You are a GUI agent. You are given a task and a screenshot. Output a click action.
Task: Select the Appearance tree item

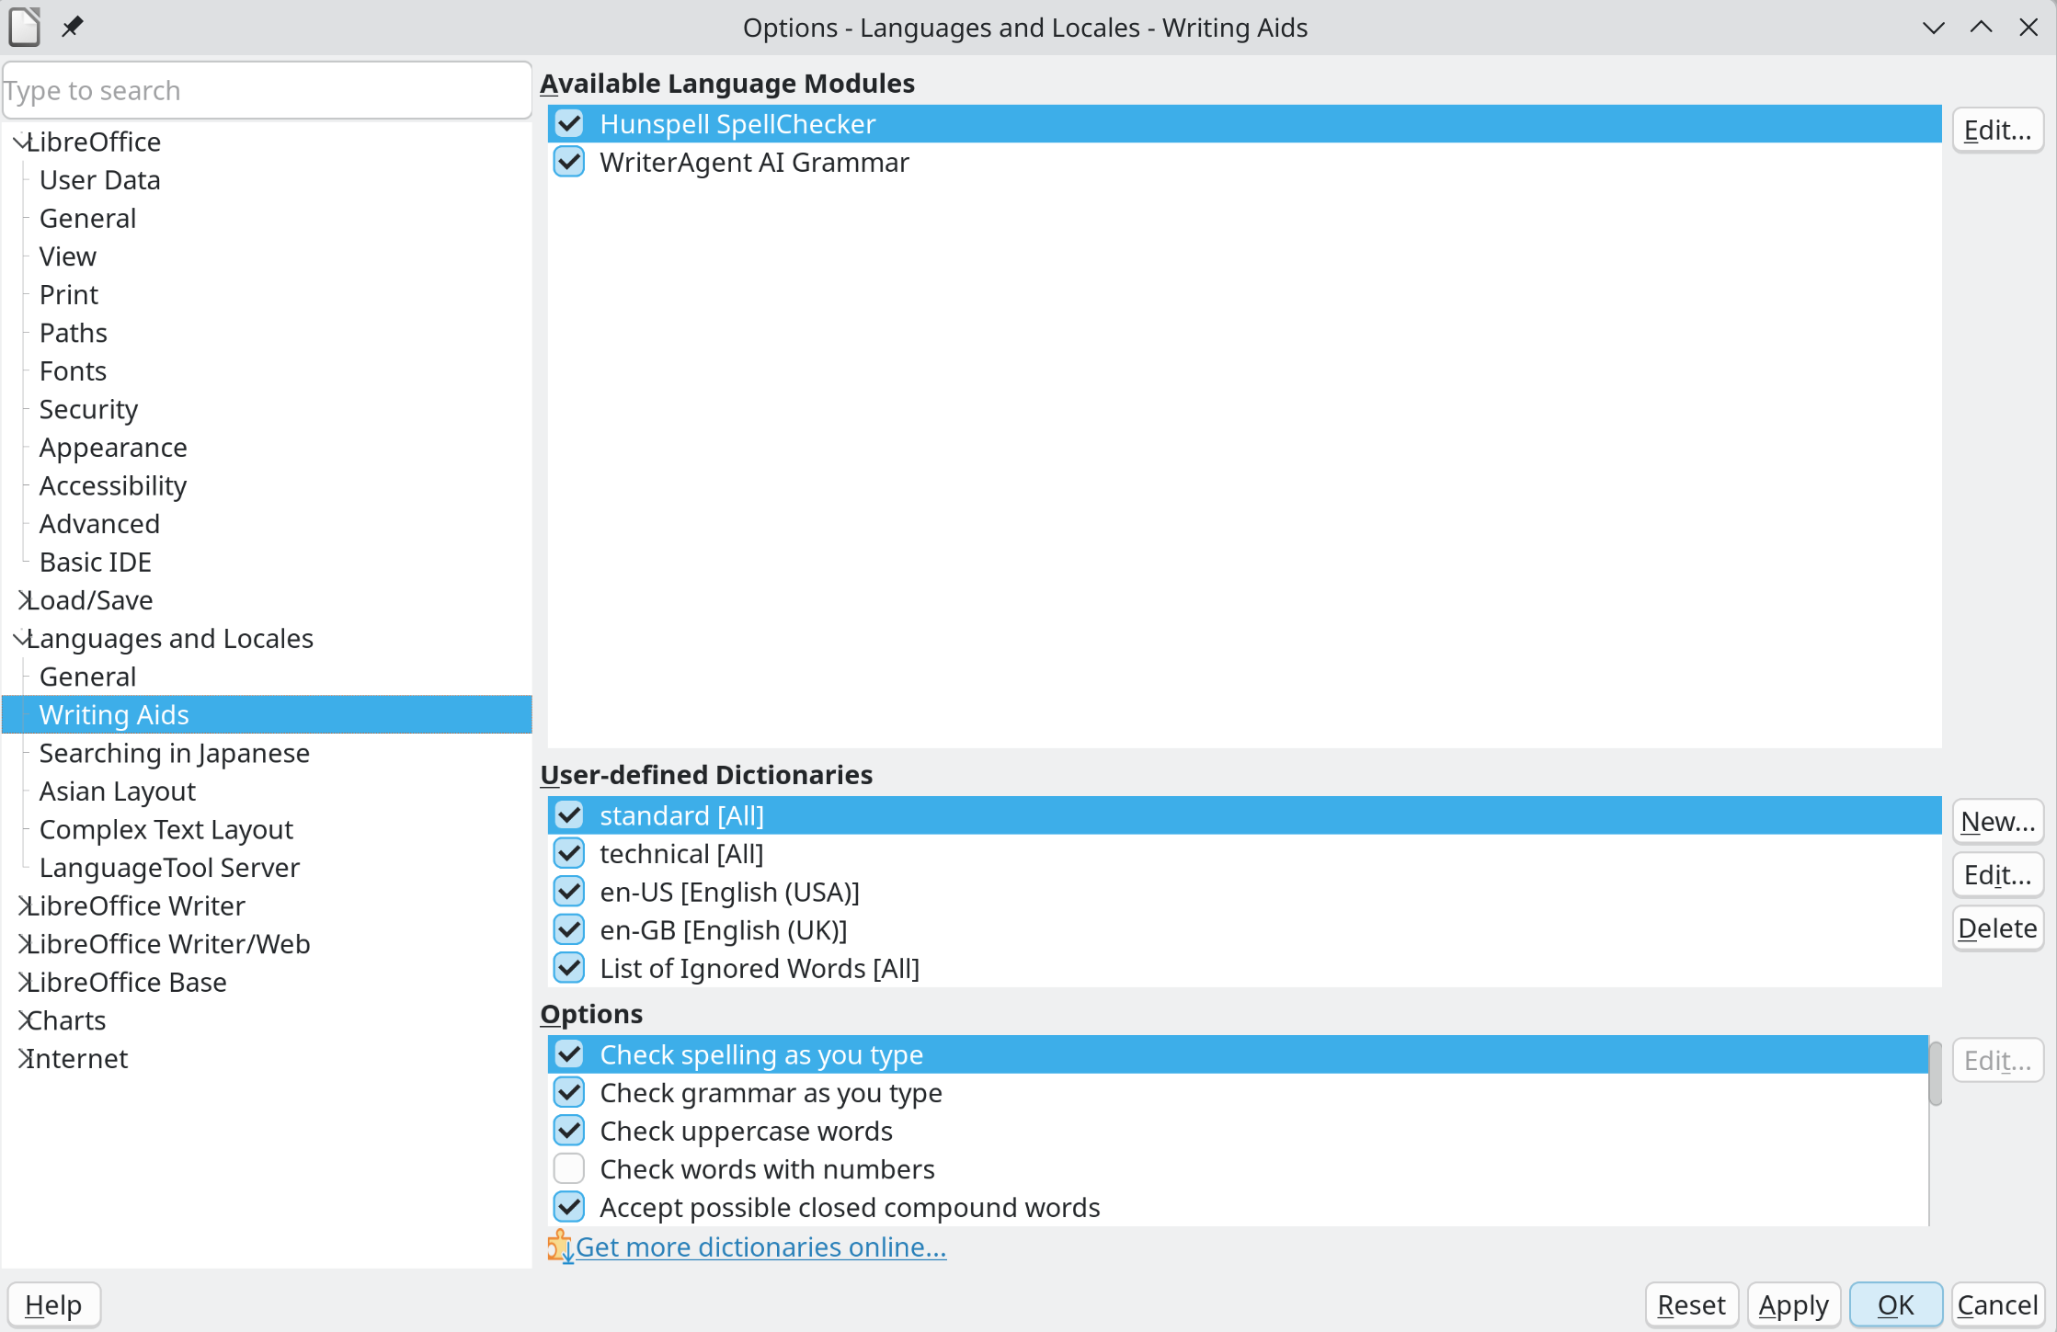[x=113, y=448]
